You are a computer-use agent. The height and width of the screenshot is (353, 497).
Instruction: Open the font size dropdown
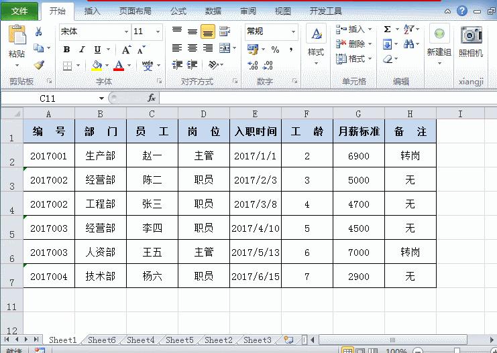click(158, 31)
